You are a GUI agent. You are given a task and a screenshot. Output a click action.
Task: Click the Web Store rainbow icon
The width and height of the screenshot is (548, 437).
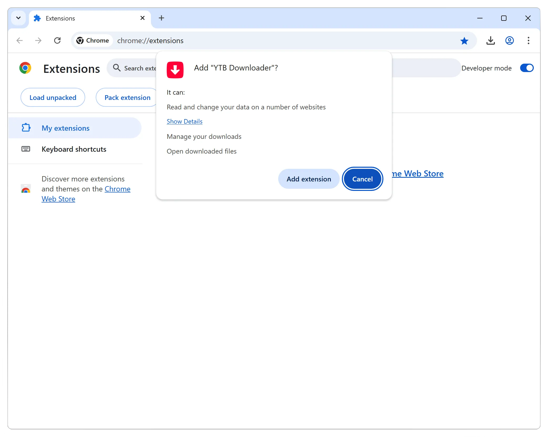[26, 188]
